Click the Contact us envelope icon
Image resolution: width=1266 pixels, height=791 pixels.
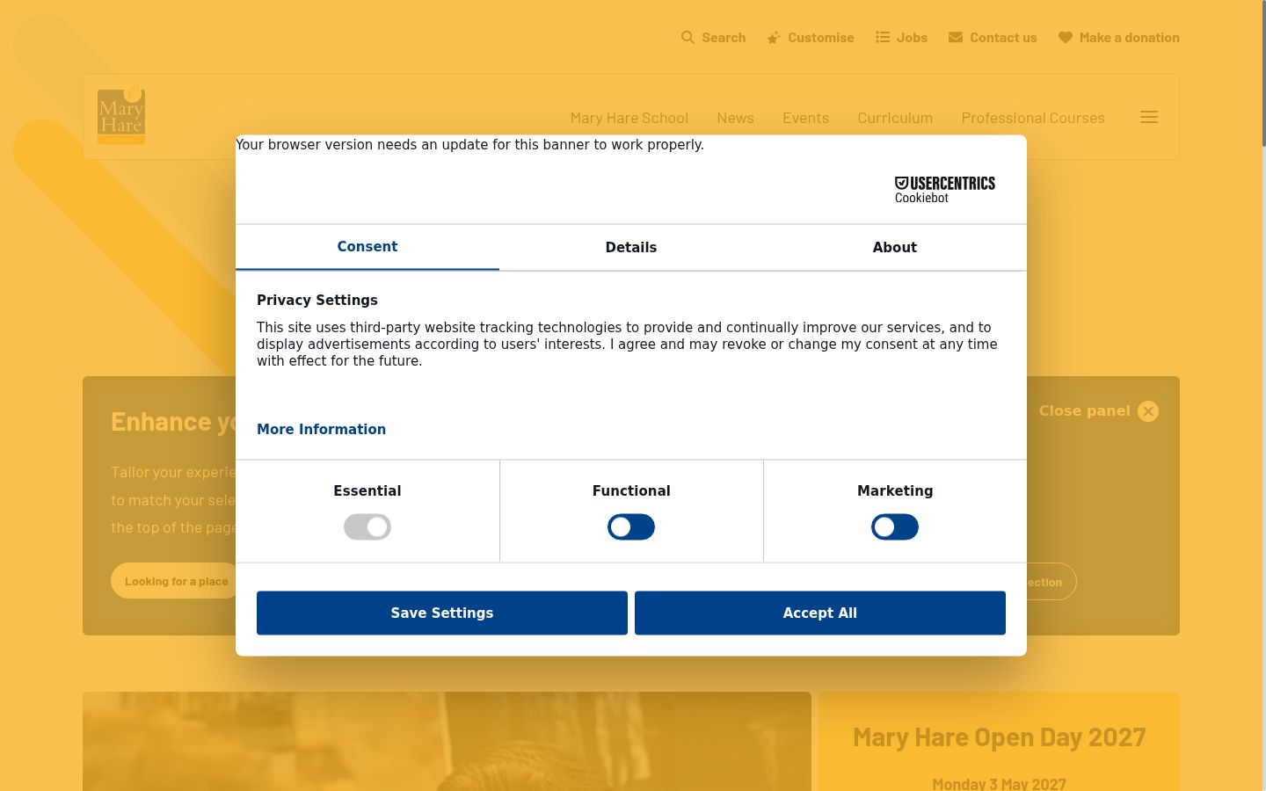click(x=956, y=37)
